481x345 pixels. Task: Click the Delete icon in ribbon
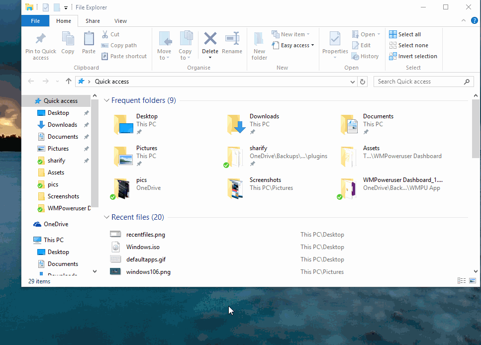click(x=210, y=39)
